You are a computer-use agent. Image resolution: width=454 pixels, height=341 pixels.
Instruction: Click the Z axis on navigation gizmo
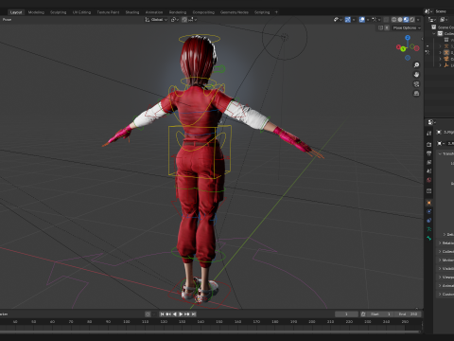408,38
